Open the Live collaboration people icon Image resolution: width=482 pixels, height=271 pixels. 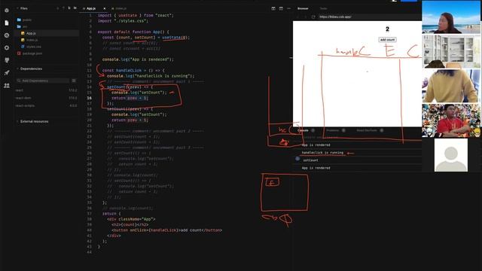coord(7,86)
